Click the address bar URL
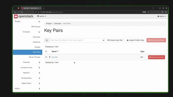The width and height of the screenshot is (173, 97). pos(52,12)
